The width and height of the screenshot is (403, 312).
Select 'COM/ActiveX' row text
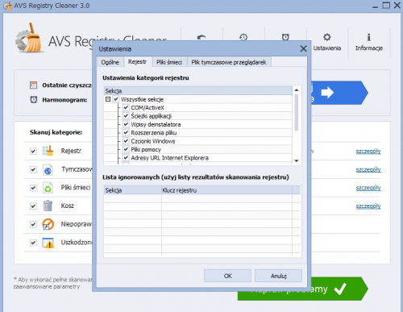pyautogui.click(x=147, y=108)
